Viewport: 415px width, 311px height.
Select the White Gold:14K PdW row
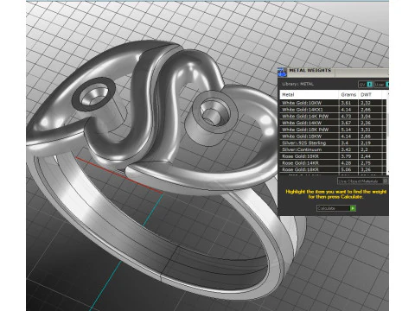[333, 116]
